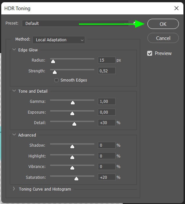The image size is (185, 204).
Task: Expand Toning Curve and Histogram section
Action: [14, 189]
